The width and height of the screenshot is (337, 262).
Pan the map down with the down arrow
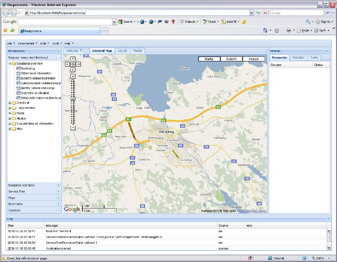point(73,70)
